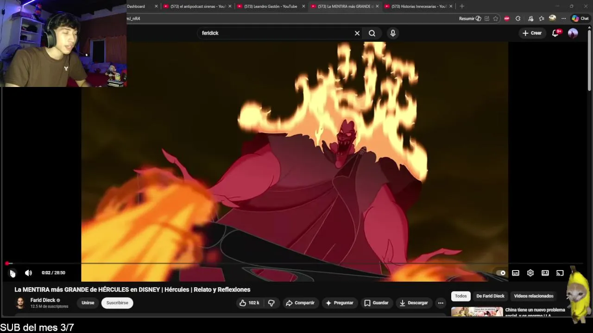Open the Crear upload menu
The image size is (593, 333).
532,33
